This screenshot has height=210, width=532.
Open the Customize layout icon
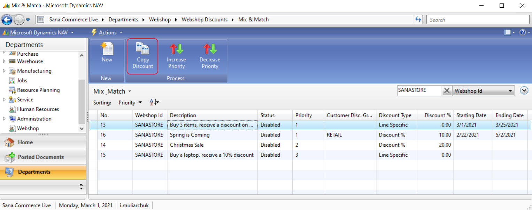[x=508, y=32]
